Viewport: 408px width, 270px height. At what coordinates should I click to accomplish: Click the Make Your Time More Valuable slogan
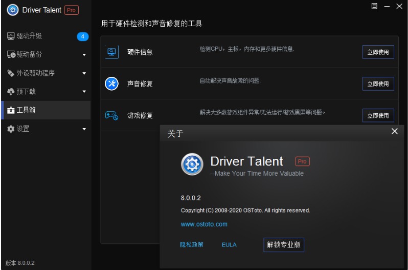(x=257, y=174)
